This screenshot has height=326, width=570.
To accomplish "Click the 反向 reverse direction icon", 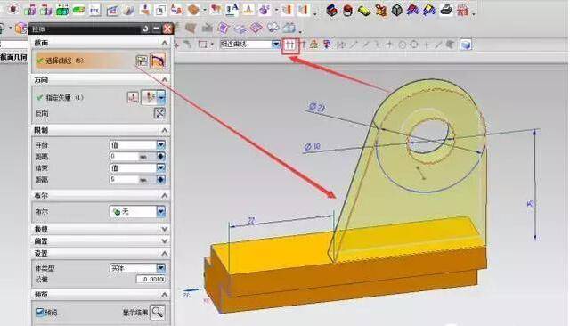I will point(159,113).
